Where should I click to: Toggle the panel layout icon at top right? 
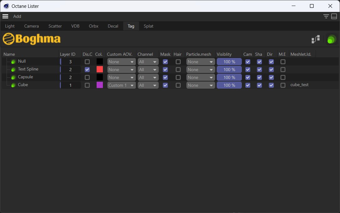(x=334, y=16)
